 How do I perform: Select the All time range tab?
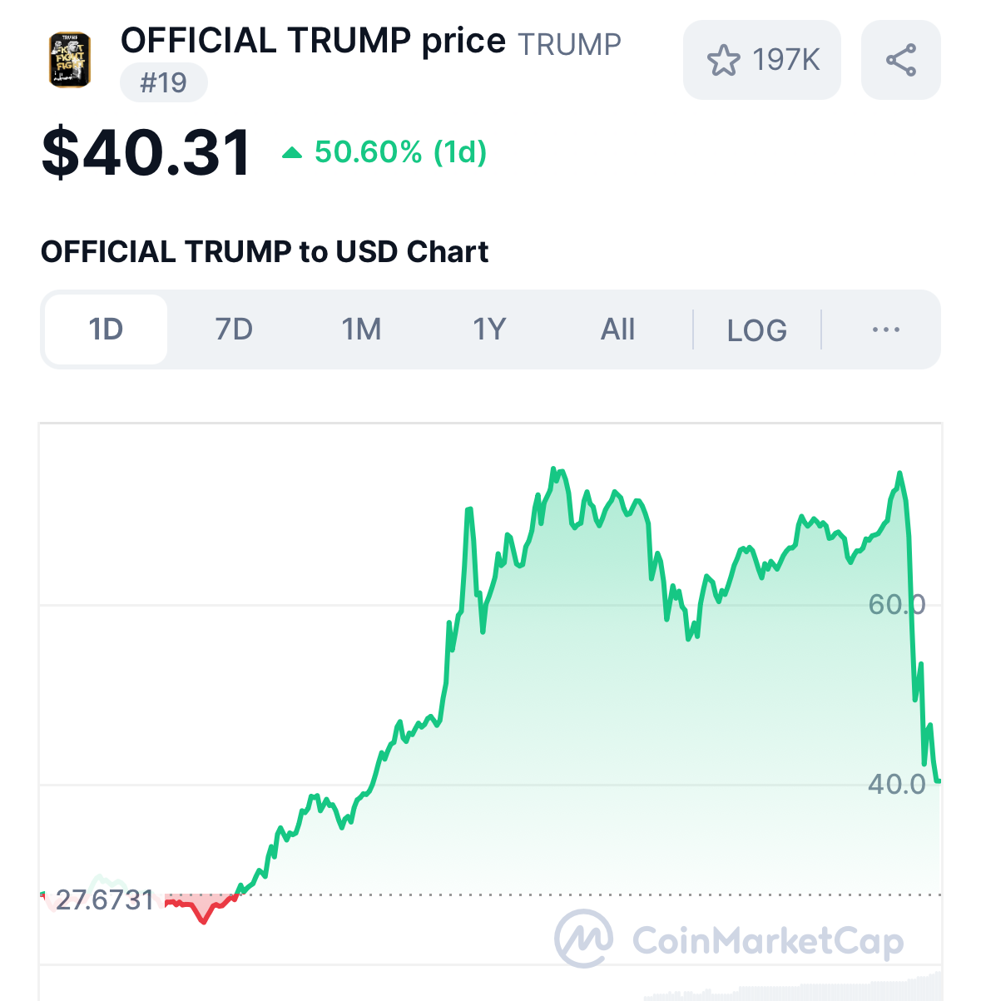coord(617,330)
